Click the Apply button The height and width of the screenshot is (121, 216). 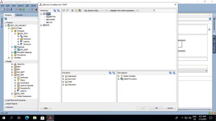coord(143,108)
